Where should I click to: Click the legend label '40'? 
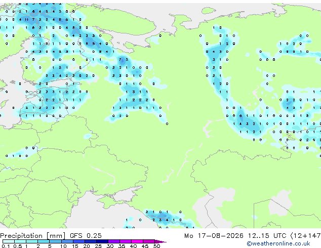click(133, 246)
